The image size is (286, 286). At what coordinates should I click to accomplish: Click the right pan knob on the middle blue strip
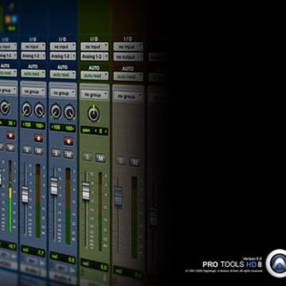coord(39,110)
